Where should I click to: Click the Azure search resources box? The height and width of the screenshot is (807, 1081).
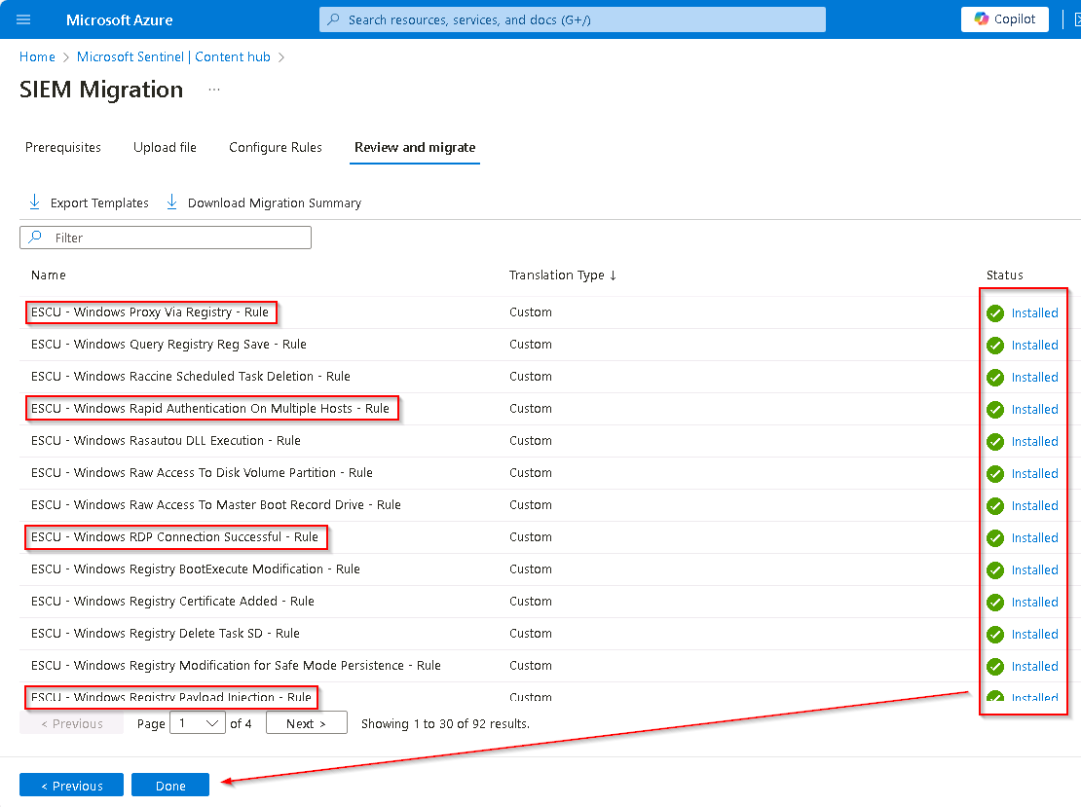pos(573,19)
